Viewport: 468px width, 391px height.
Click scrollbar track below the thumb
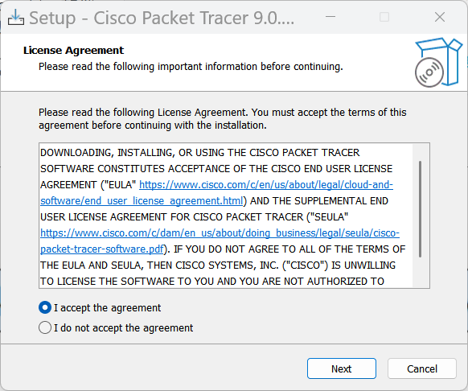[x=421, y=273]
